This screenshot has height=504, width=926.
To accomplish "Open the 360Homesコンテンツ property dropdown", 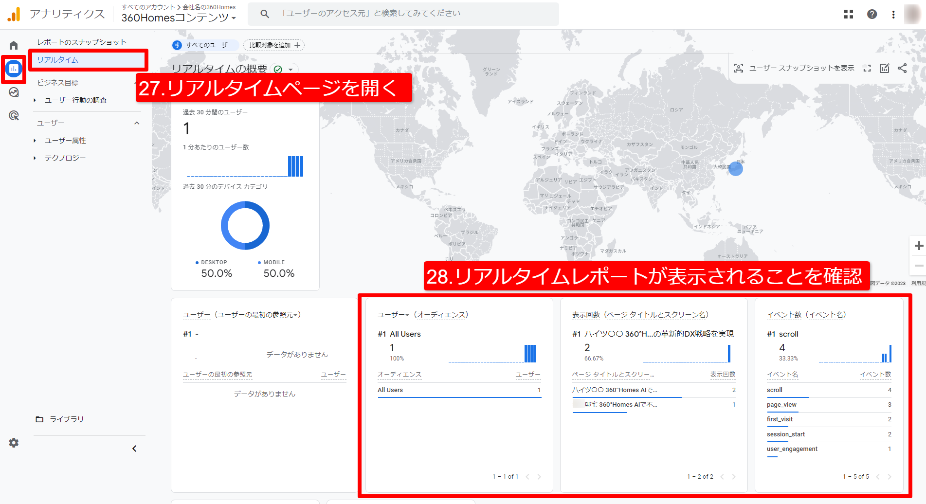I will coord(179,18).
